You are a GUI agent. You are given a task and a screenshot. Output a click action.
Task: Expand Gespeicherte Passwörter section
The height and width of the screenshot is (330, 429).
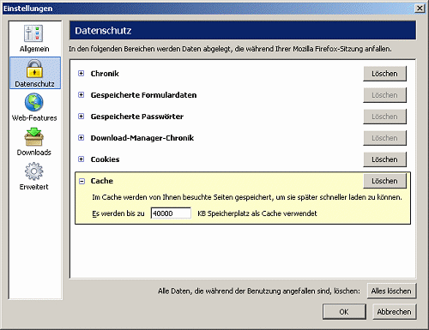[x=82, y=117]
